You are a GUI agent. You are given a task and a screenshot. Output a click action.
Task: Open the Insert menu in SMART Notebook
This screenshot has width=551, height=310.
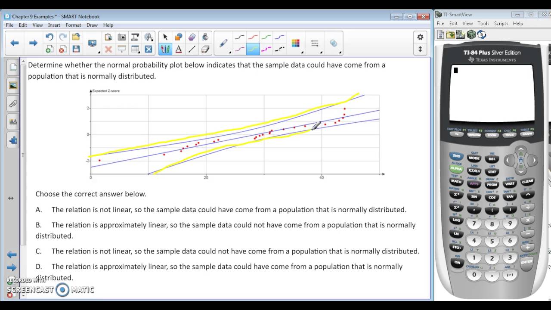[54, 25]
